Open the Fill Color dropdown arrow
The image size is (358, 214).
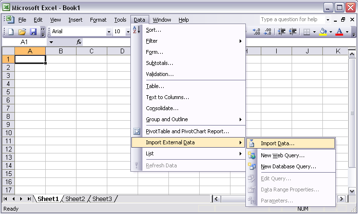[331, 32]
